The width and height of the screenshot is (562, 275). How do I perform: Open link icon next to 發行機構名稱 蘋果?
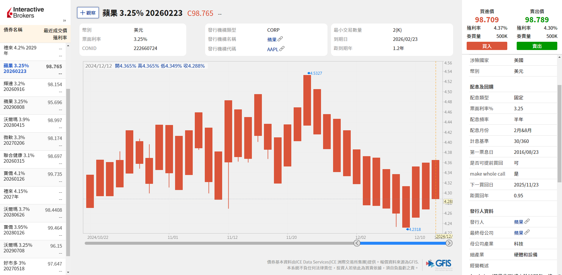click(x=280, y=39)
